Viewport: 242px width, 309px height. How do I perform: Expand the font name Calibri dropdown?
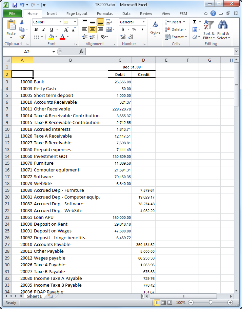60,22
